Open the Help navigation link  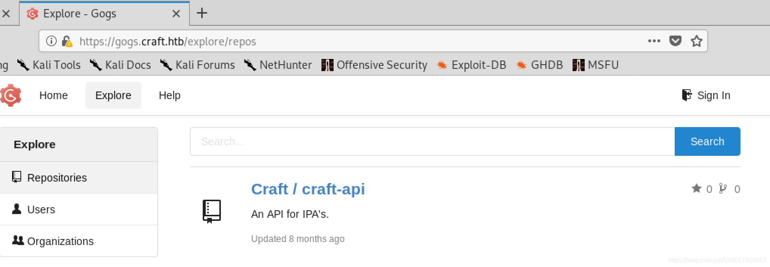pos(169,95)
